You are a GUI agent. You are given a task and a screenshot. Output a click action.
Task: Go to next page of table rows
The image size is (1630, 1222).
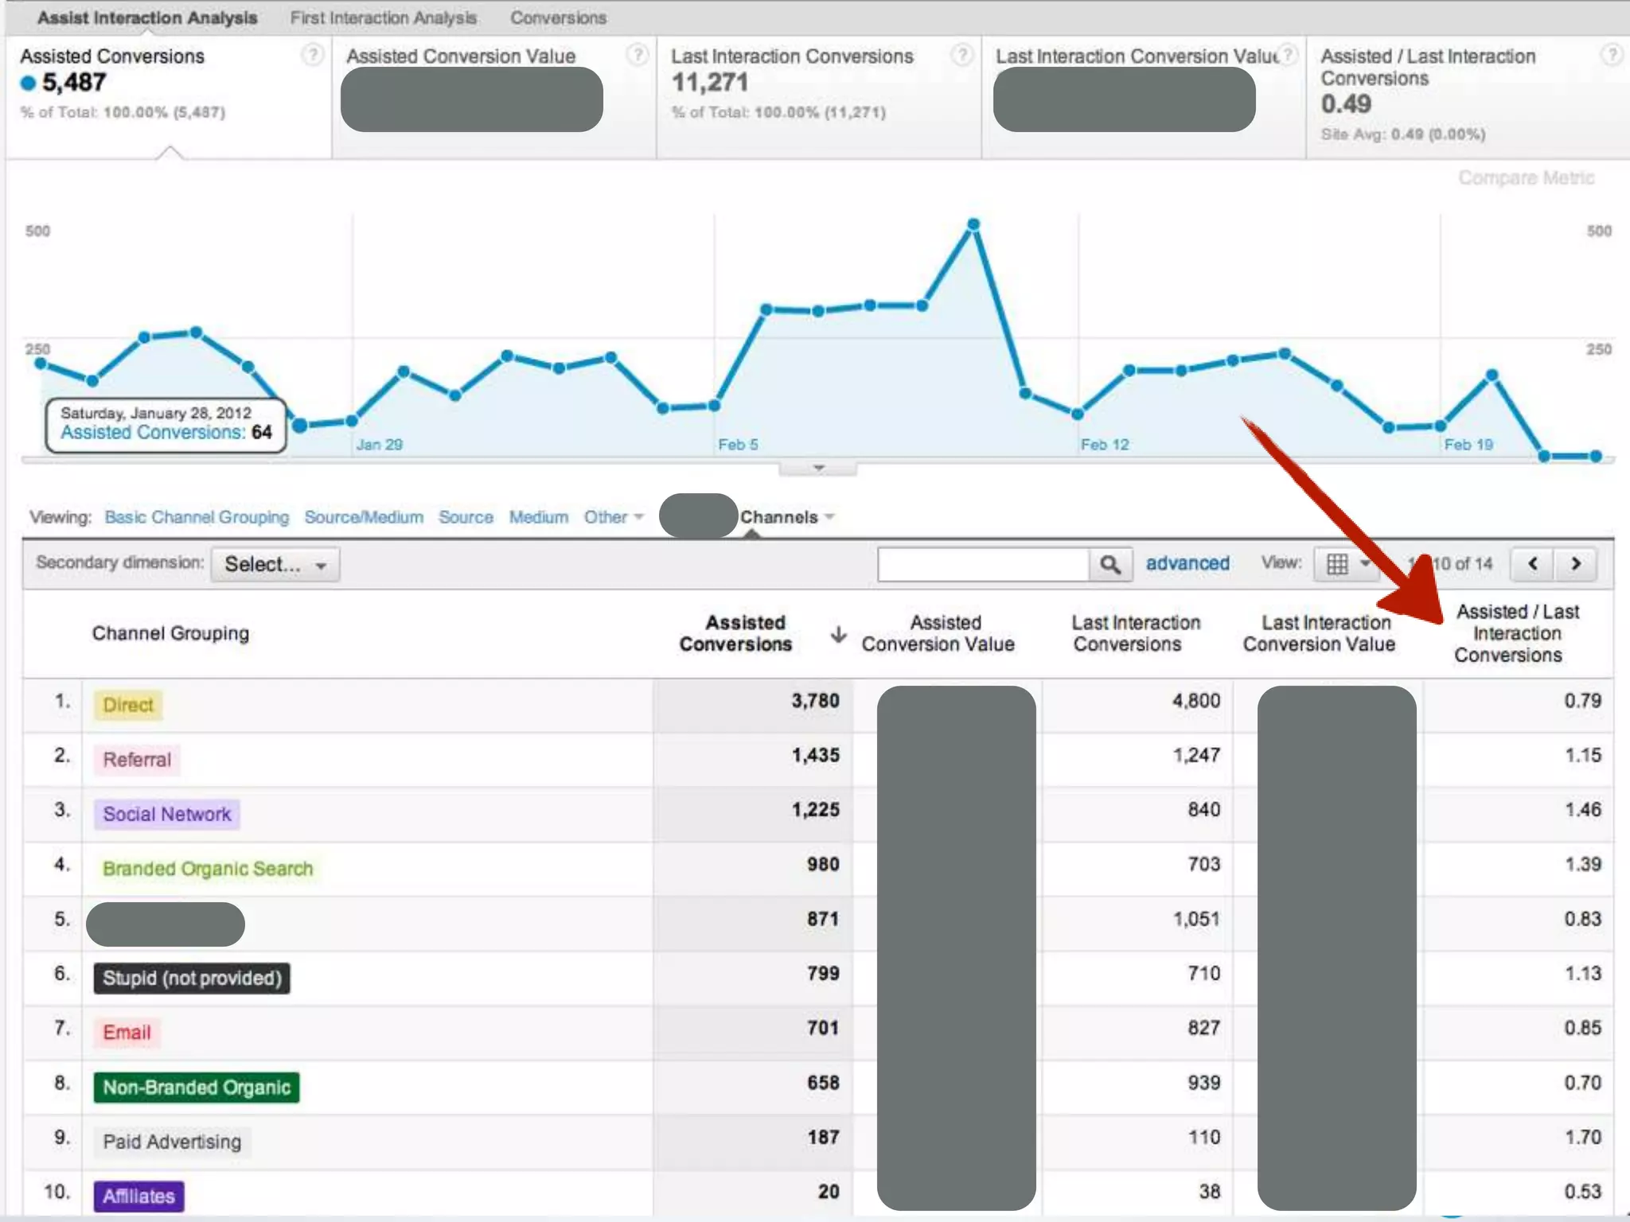click(1576, 564)
